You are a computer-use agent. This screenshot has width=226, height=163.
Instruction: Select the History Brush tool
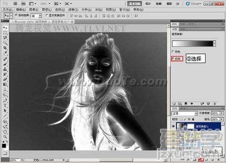point(5,74)
